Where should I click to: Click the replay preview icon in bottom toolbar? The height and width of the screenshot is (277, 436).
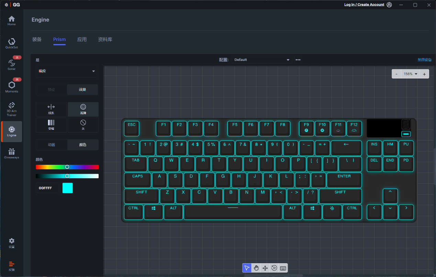[x=274, y=268]
